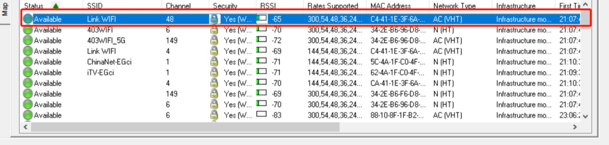Click the vertical scrollbar down arrow

click(x=585, y=117)
